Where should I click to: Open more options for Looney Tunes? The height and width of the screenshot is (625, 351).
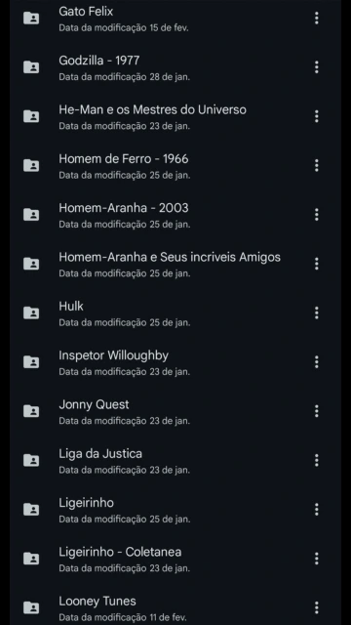316,607
